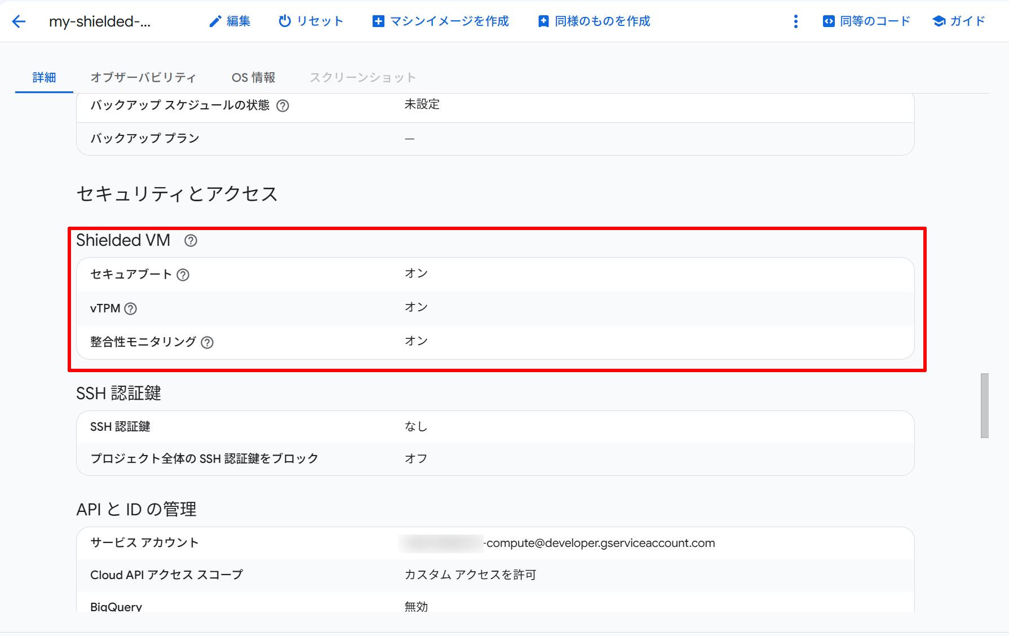Click 同等のコード button
Image resolution: width=1009 pixels, height=636 pixels.
click(x=866, y=21)
